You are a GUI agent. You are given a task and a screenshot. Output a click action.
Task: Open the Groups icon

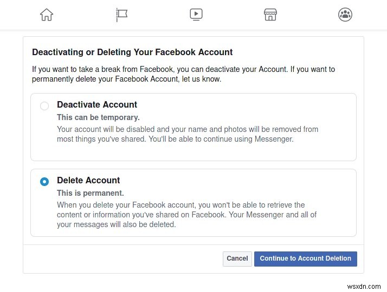click(x=345, y=15)
